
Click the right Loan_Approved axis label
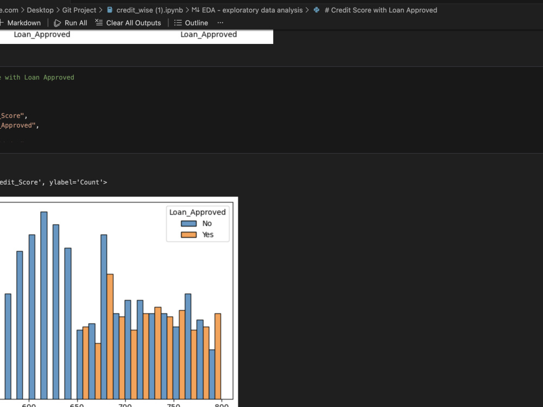(209, 34)
